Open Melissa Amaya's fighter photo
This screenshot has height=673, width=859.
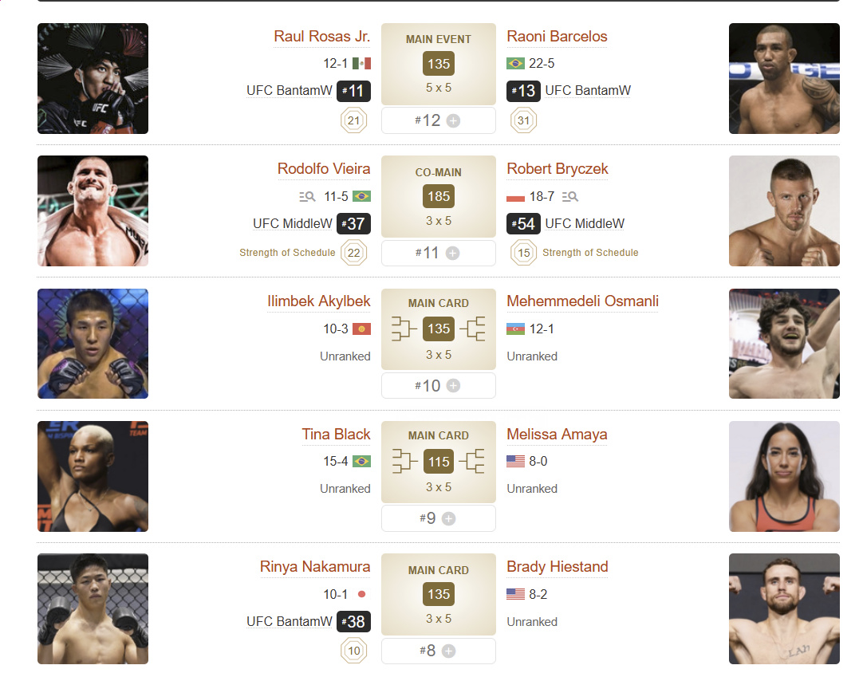coord(784,476)
